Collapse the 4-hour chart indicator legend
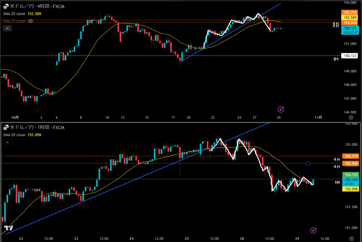Image resolution: width=362 pixels, height=242 pixels. coord(7,29)
